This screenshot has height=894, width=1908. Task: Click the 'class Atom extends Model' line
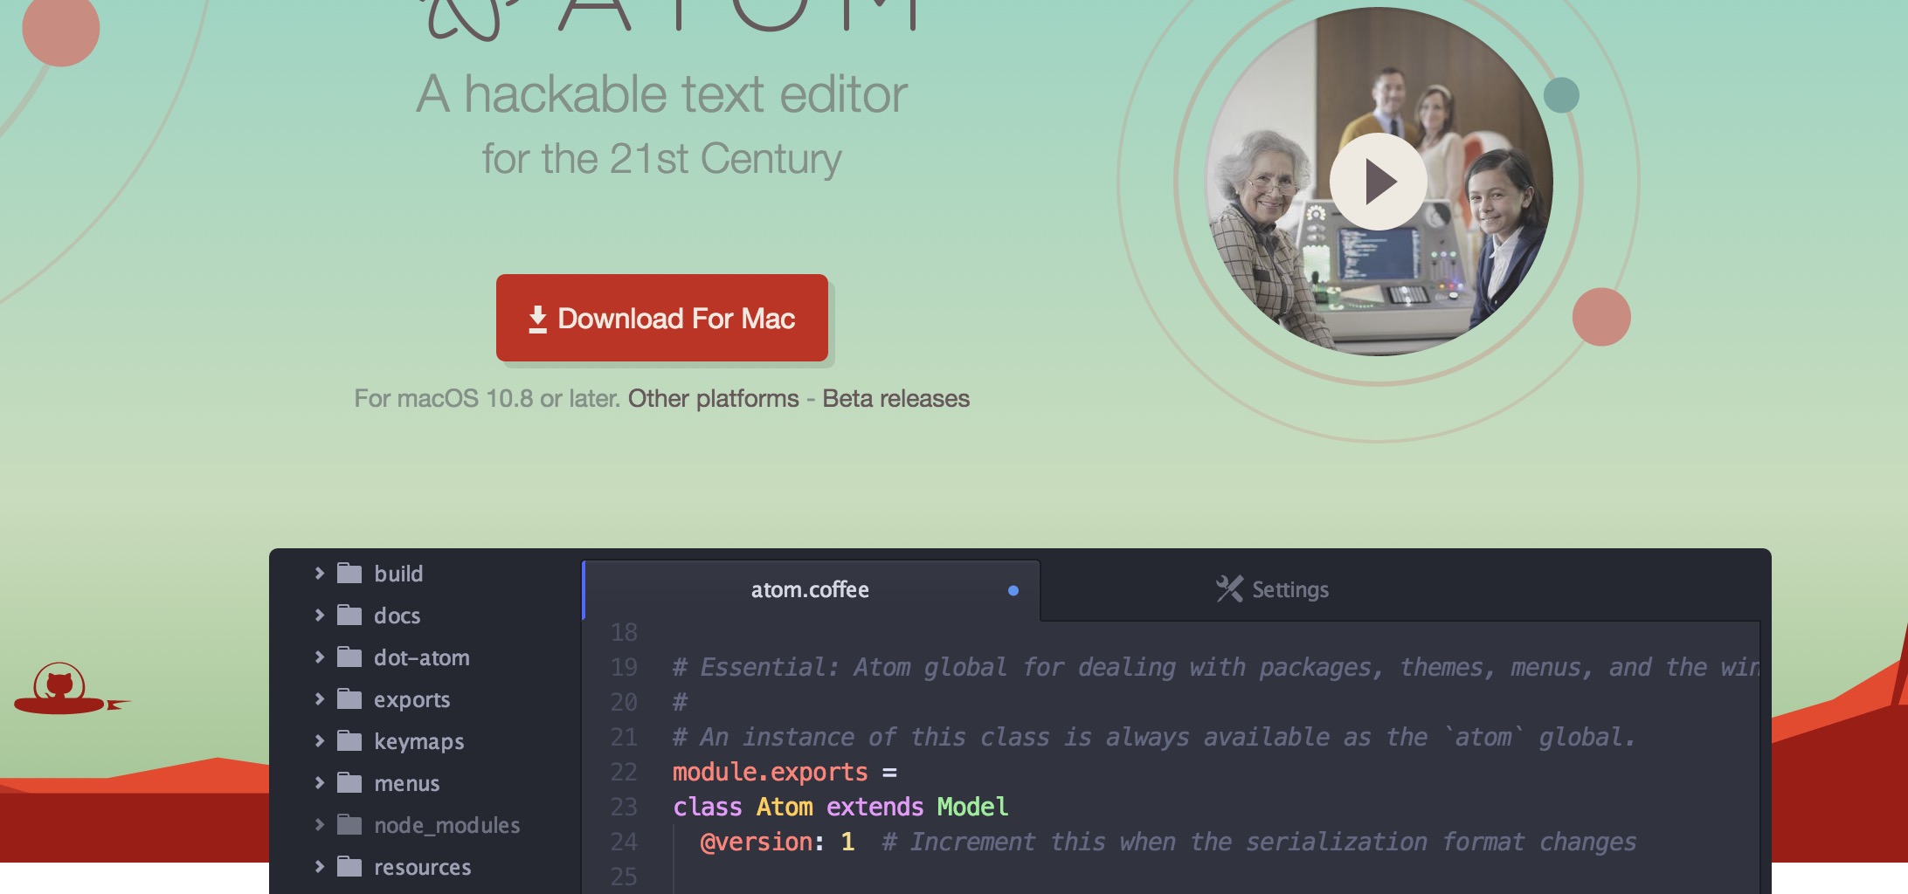coord(840,807)
